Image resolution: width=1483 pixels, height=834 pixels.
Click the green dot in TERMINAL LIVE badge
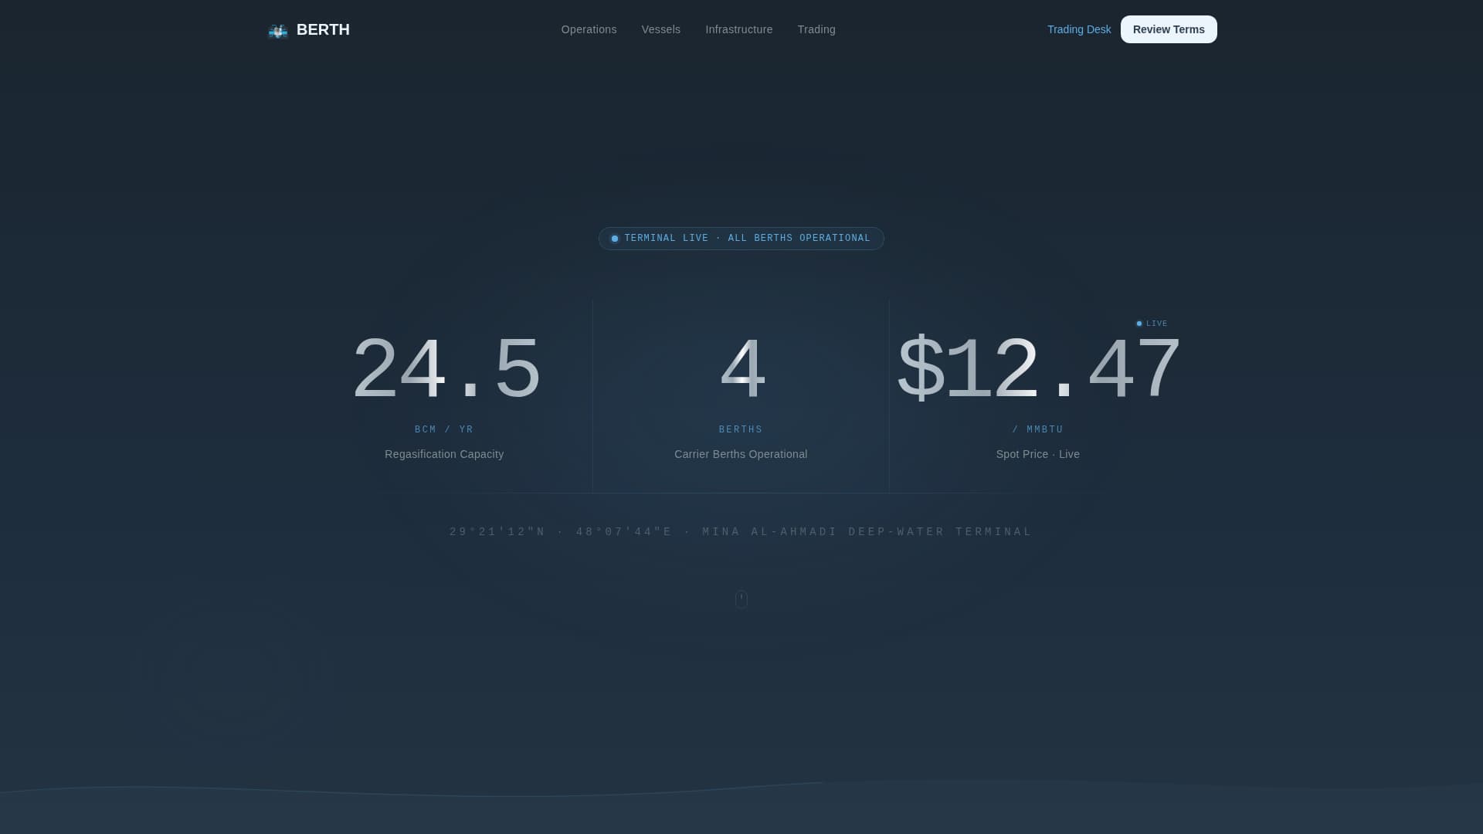(x=615, y=239)
